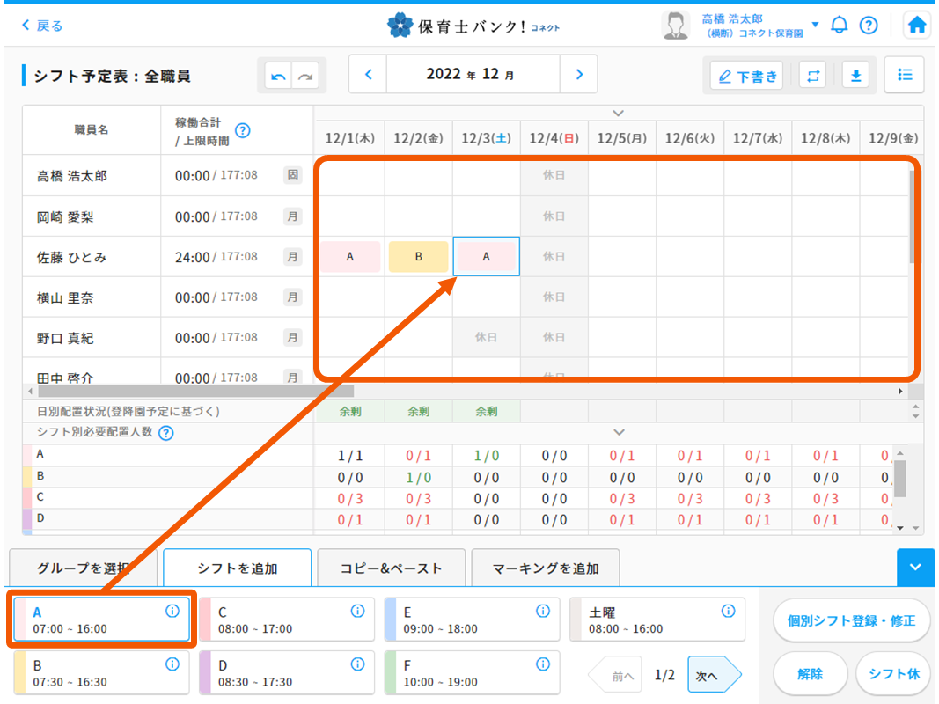
Task: Select the 土曜 08:00~16:00 shift card
Action: pyautogui.click(x=657, y=620)
